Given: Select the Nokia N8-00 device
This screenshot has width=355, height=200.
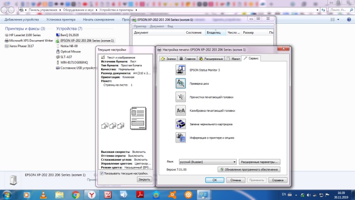Looking at the screenshot, I should pyautogui.click(x=67, y=46).
